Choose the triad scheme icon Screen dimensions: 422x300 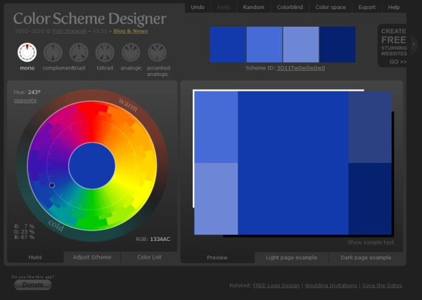coord(79,53)
